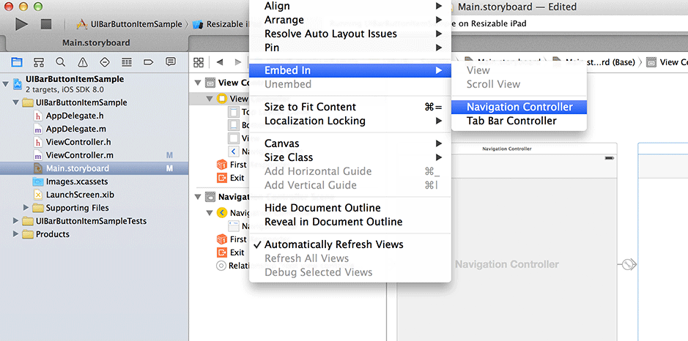
Task: Click the Embed In menu item
Action: pos(350,70)
